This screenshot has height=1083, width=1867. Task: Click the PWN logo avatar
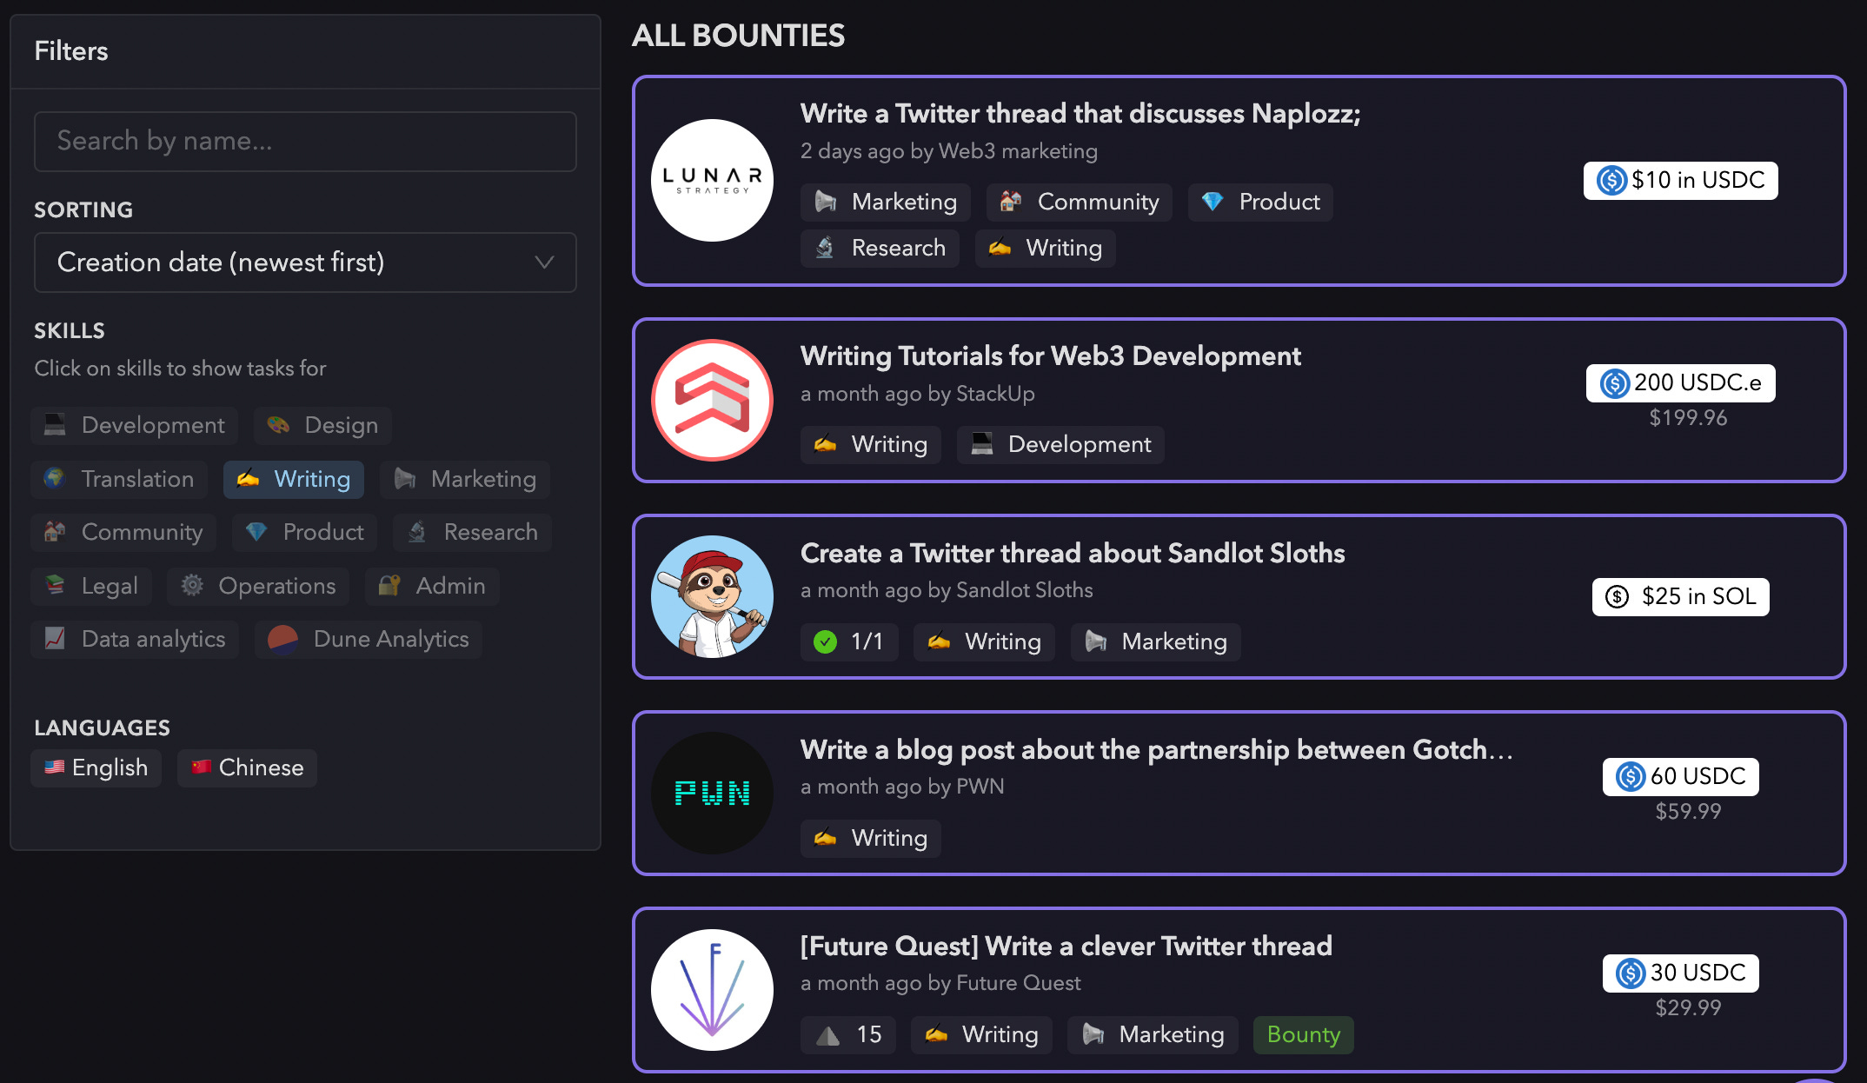point(712,793)
